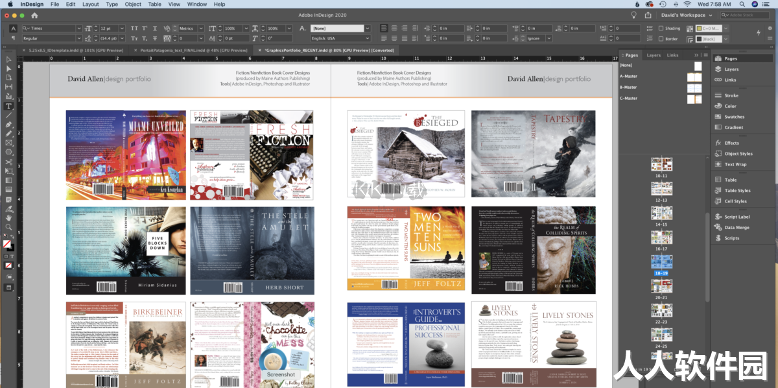Select the Eyedropper tool
Viewport: 778px width, 388px height.
click(8, 208)
